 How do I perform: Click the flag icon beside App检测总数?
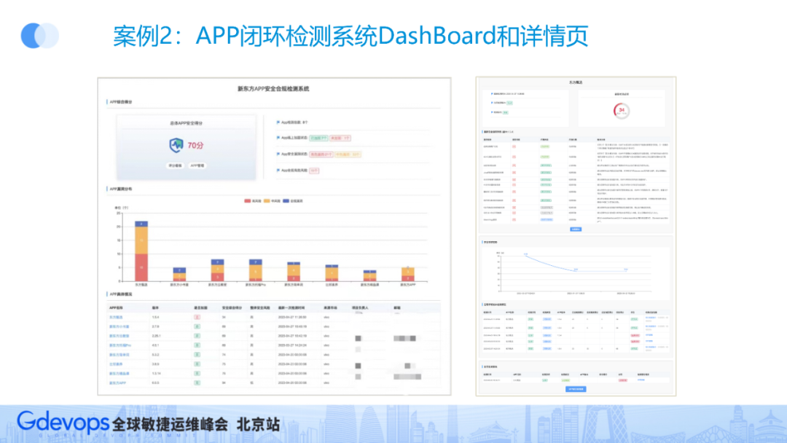(278, 122)
